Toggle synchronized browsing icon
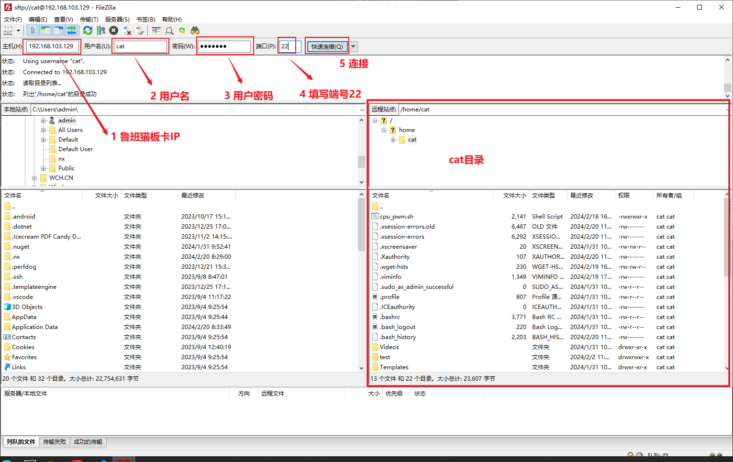The height and width of the screenshot is (462, 733). point(182,31)
